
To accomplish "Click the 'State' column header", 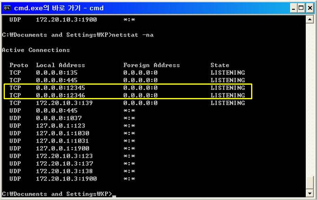I will [220, 65].
